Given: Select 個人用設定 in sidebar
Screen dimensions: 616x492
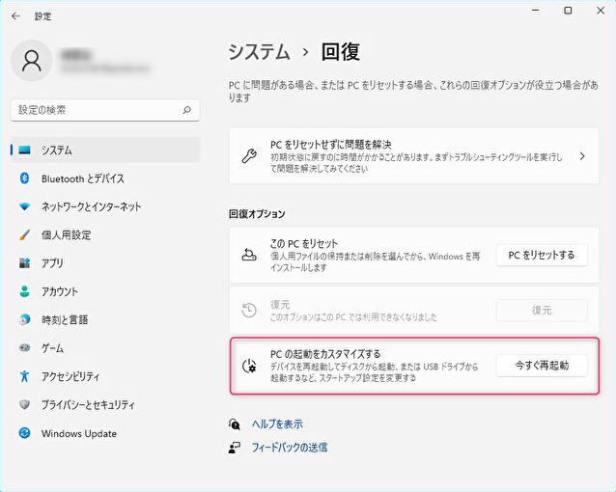Looking at the screenshot, I should [x=105, y=234].
